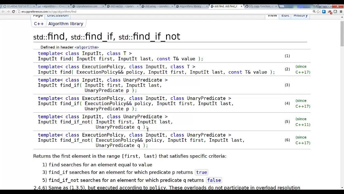Viewport: 344px width, 194px height.
Task: Switch to the std::array tab
Action: click(x=157, y=6)
